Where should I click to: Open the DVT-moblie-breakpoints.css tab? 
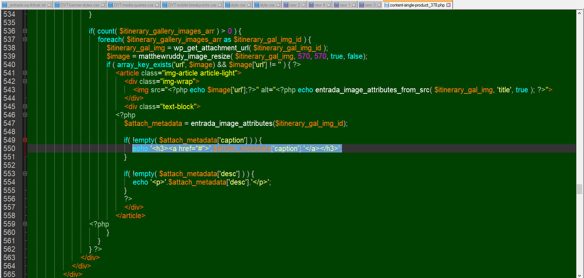click(x=192, y=5)
